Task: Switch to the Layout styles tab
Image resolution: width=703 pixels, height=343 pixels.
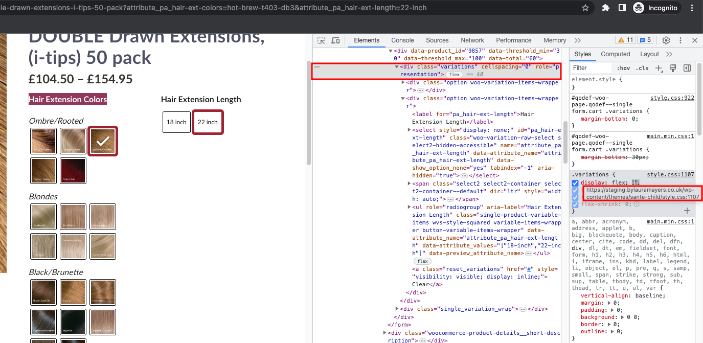Action: (649, 54)
